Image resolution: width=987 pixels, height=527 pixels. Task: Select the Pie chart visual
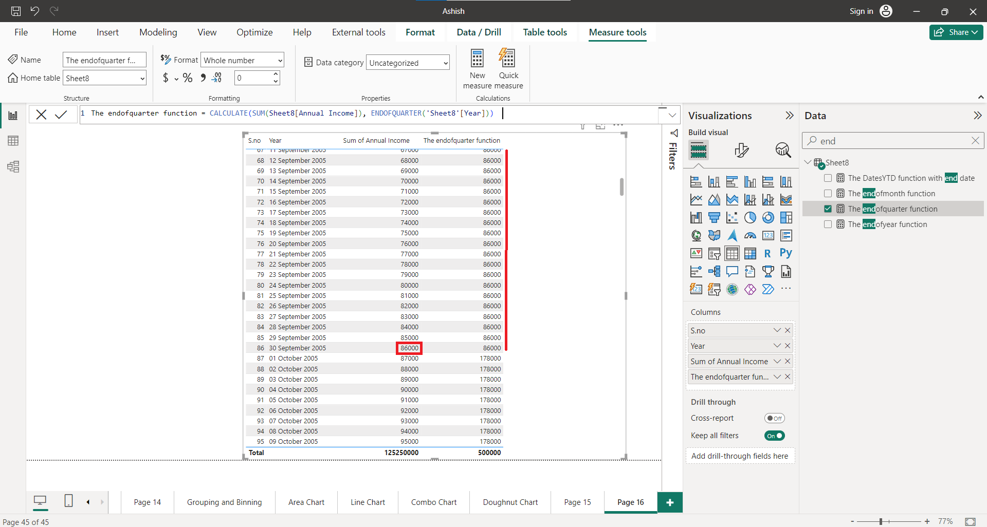click(x=750, y=217)
